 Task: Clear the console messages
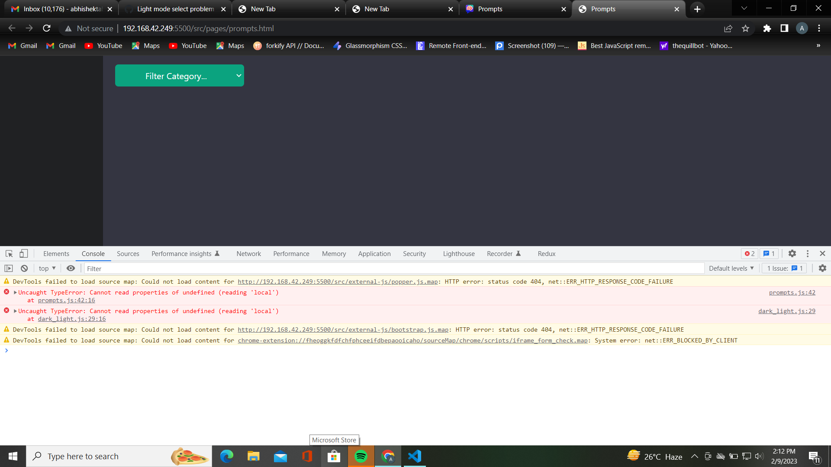[x=24, y=268]
